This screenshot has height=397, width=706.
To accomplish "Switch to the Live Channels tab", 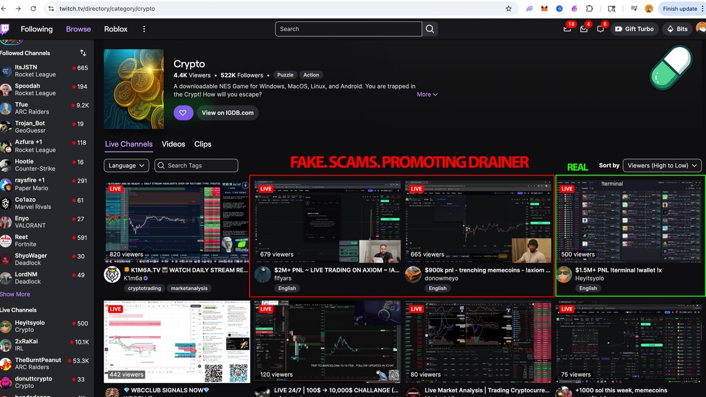I will (x=129, y=144).
